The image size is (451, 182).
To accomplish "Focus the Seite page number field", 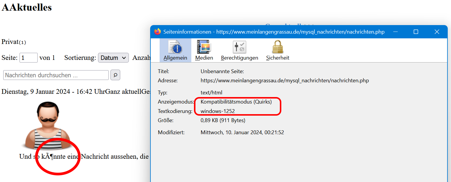I will (28, 58).
